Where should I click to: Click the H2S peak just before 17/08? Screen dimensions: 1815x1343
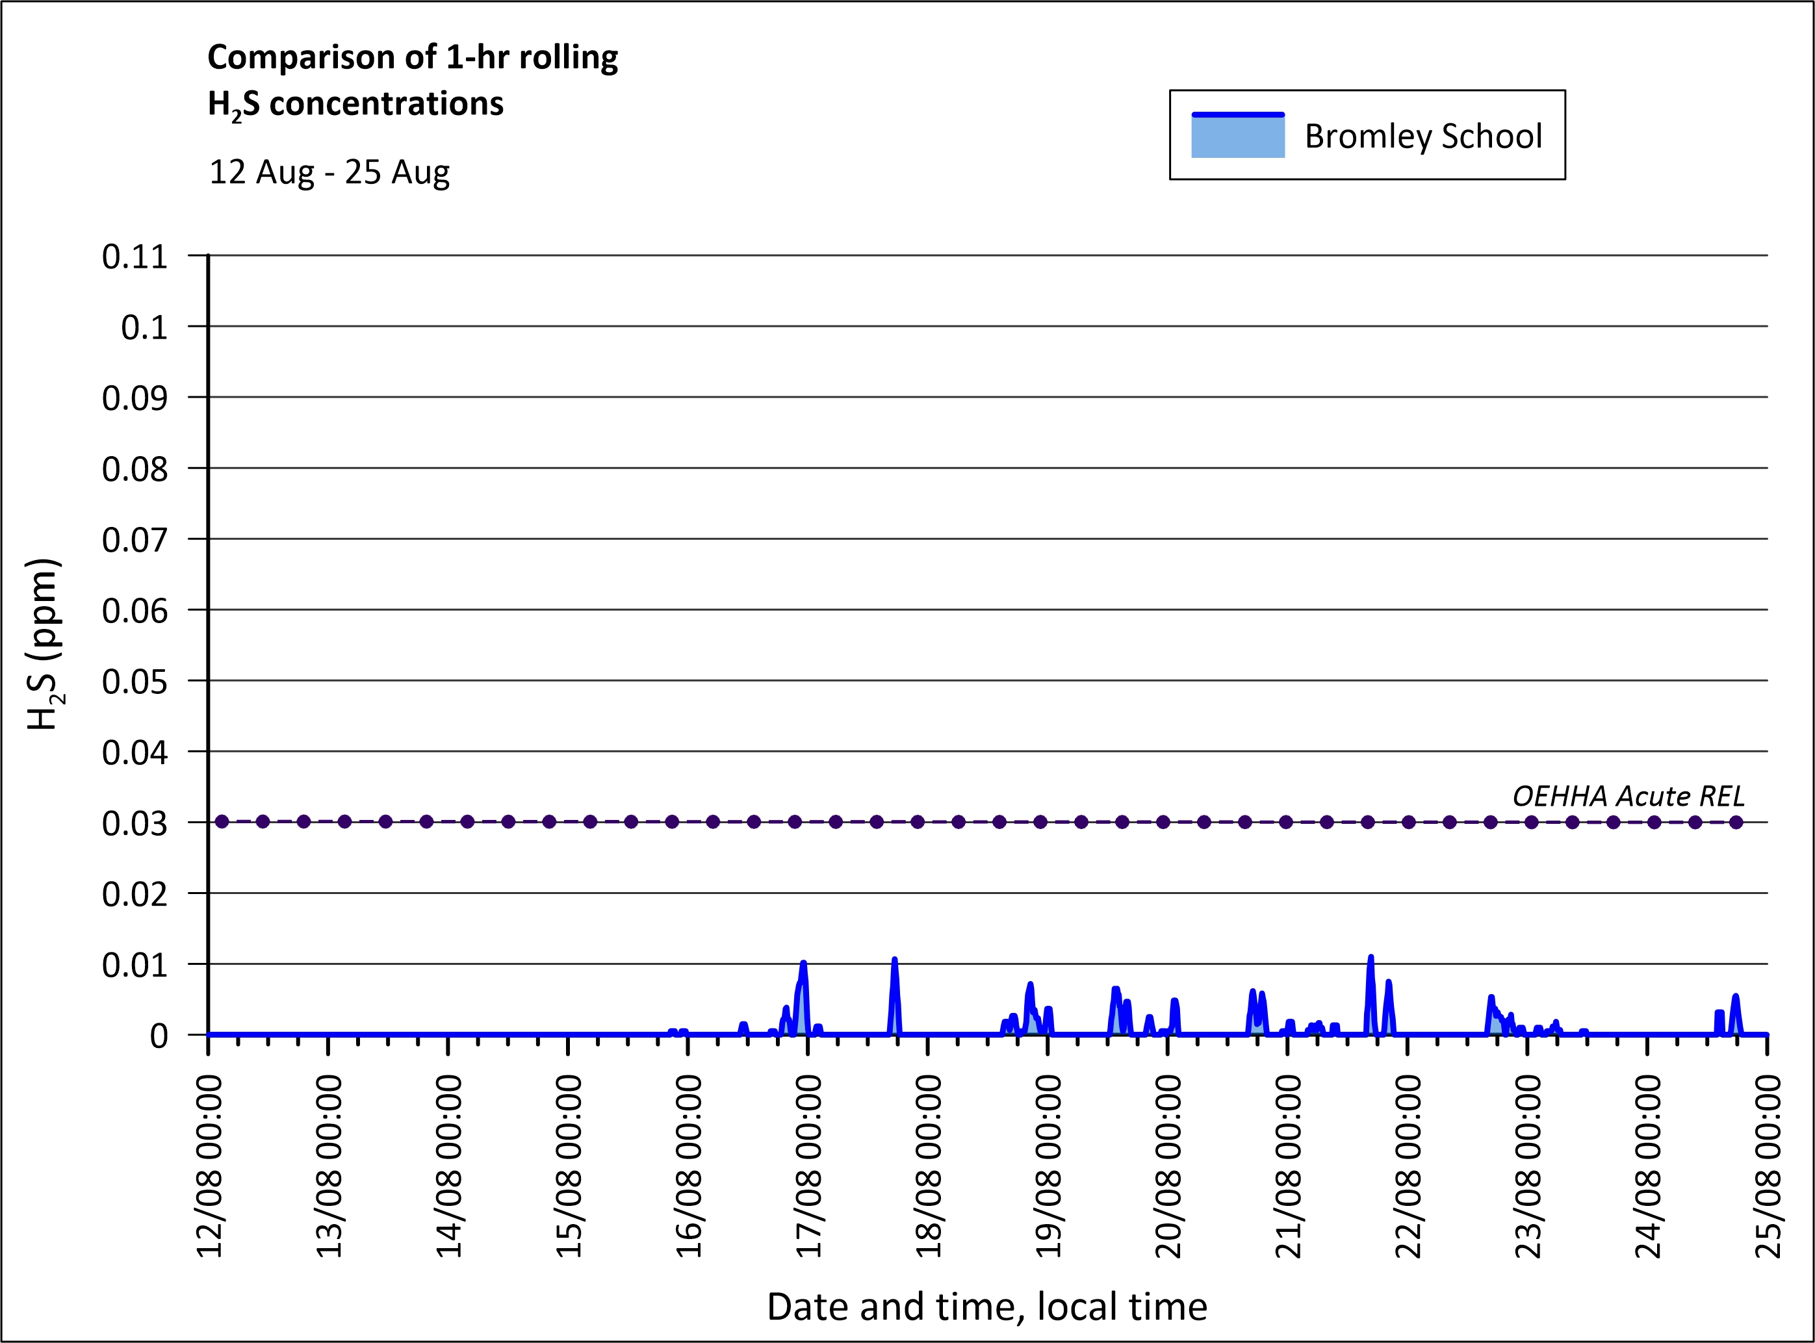pyautogui.click(x=803, y=964)
